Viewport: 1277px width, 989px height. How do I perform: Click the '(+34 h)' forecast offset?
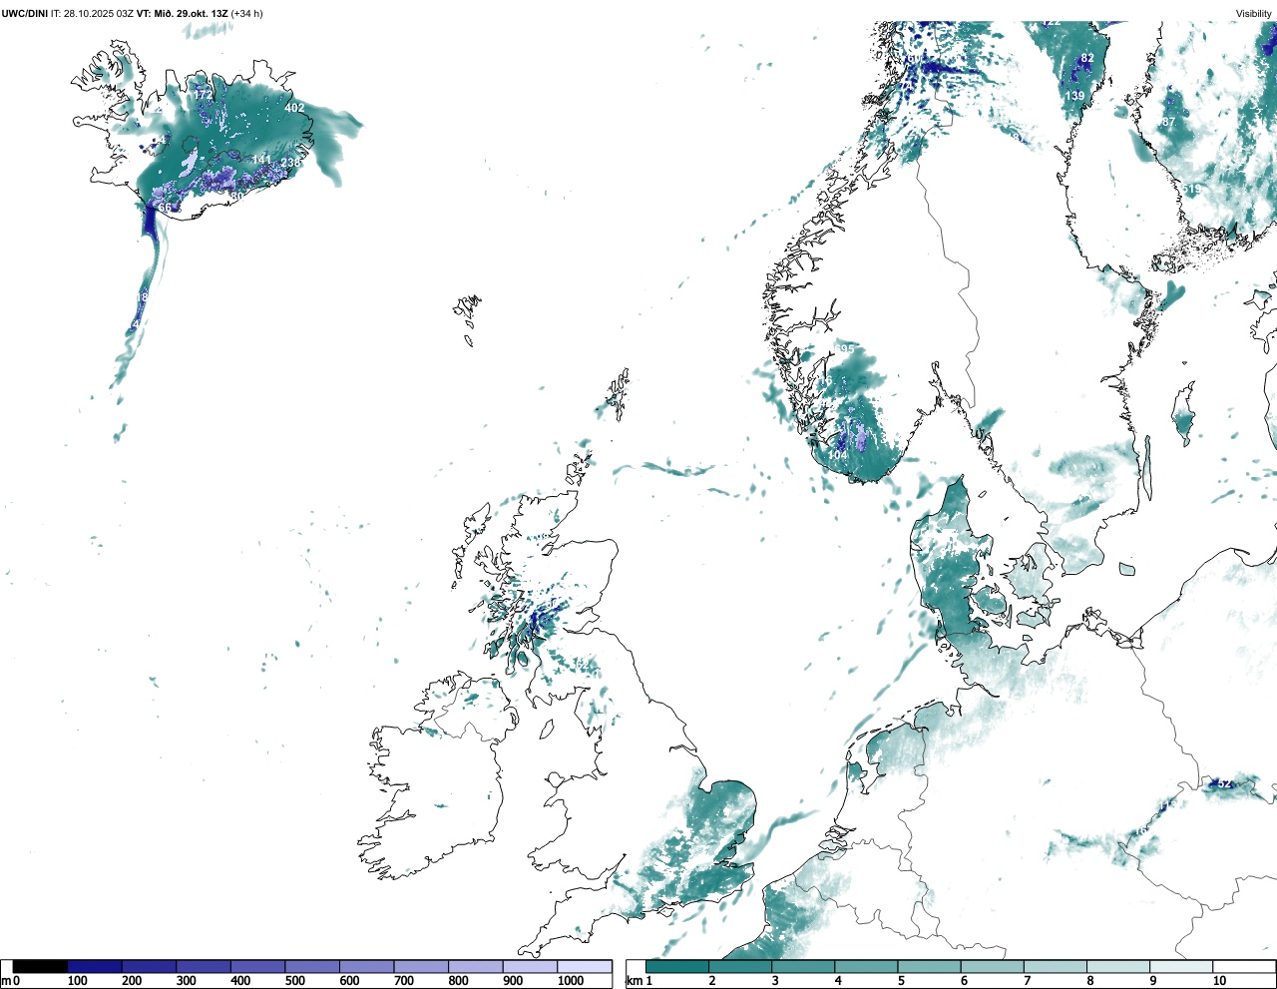pos(246,13)
